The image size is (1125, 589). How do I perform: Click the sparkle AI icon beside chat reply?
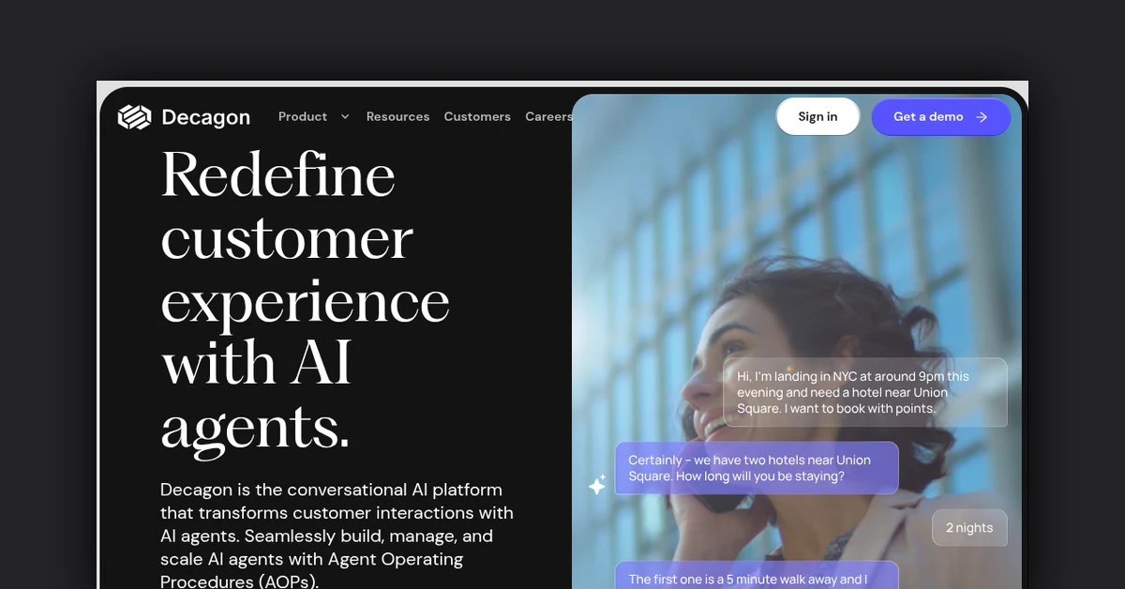point(597,485)
